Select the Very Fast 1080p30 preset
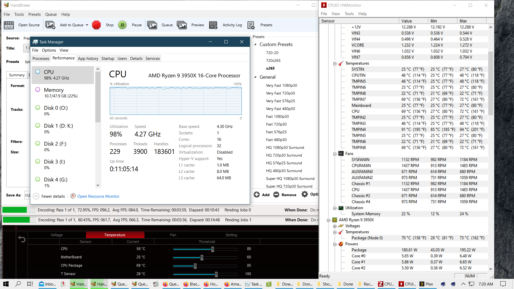 click(281, 85)
